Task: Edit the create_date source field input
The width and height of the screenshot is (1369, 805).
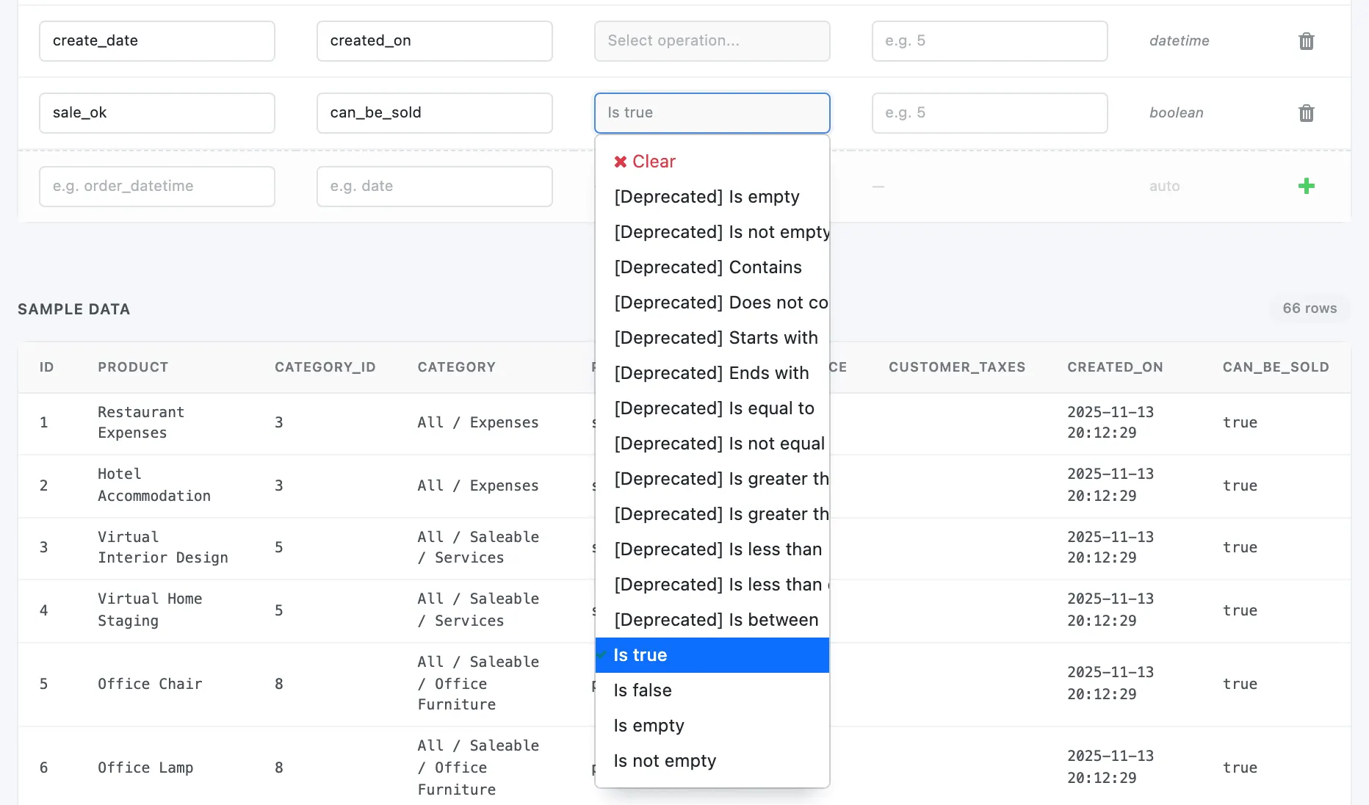Action: 156,41
